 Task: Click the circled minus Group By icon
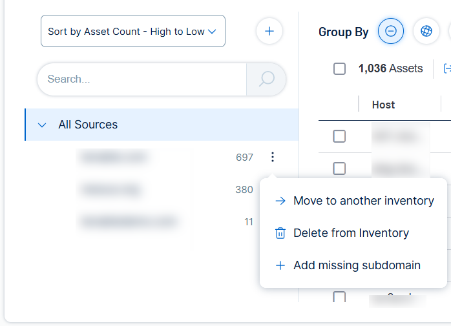[x=391, y=31]
